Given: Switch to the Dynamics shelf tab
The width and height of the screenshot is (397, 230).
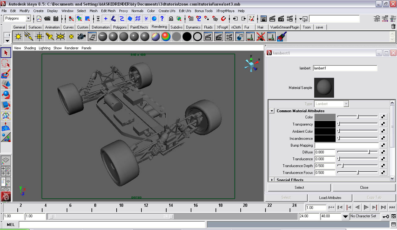Looking at the screenshot, I should coord(193,27).
